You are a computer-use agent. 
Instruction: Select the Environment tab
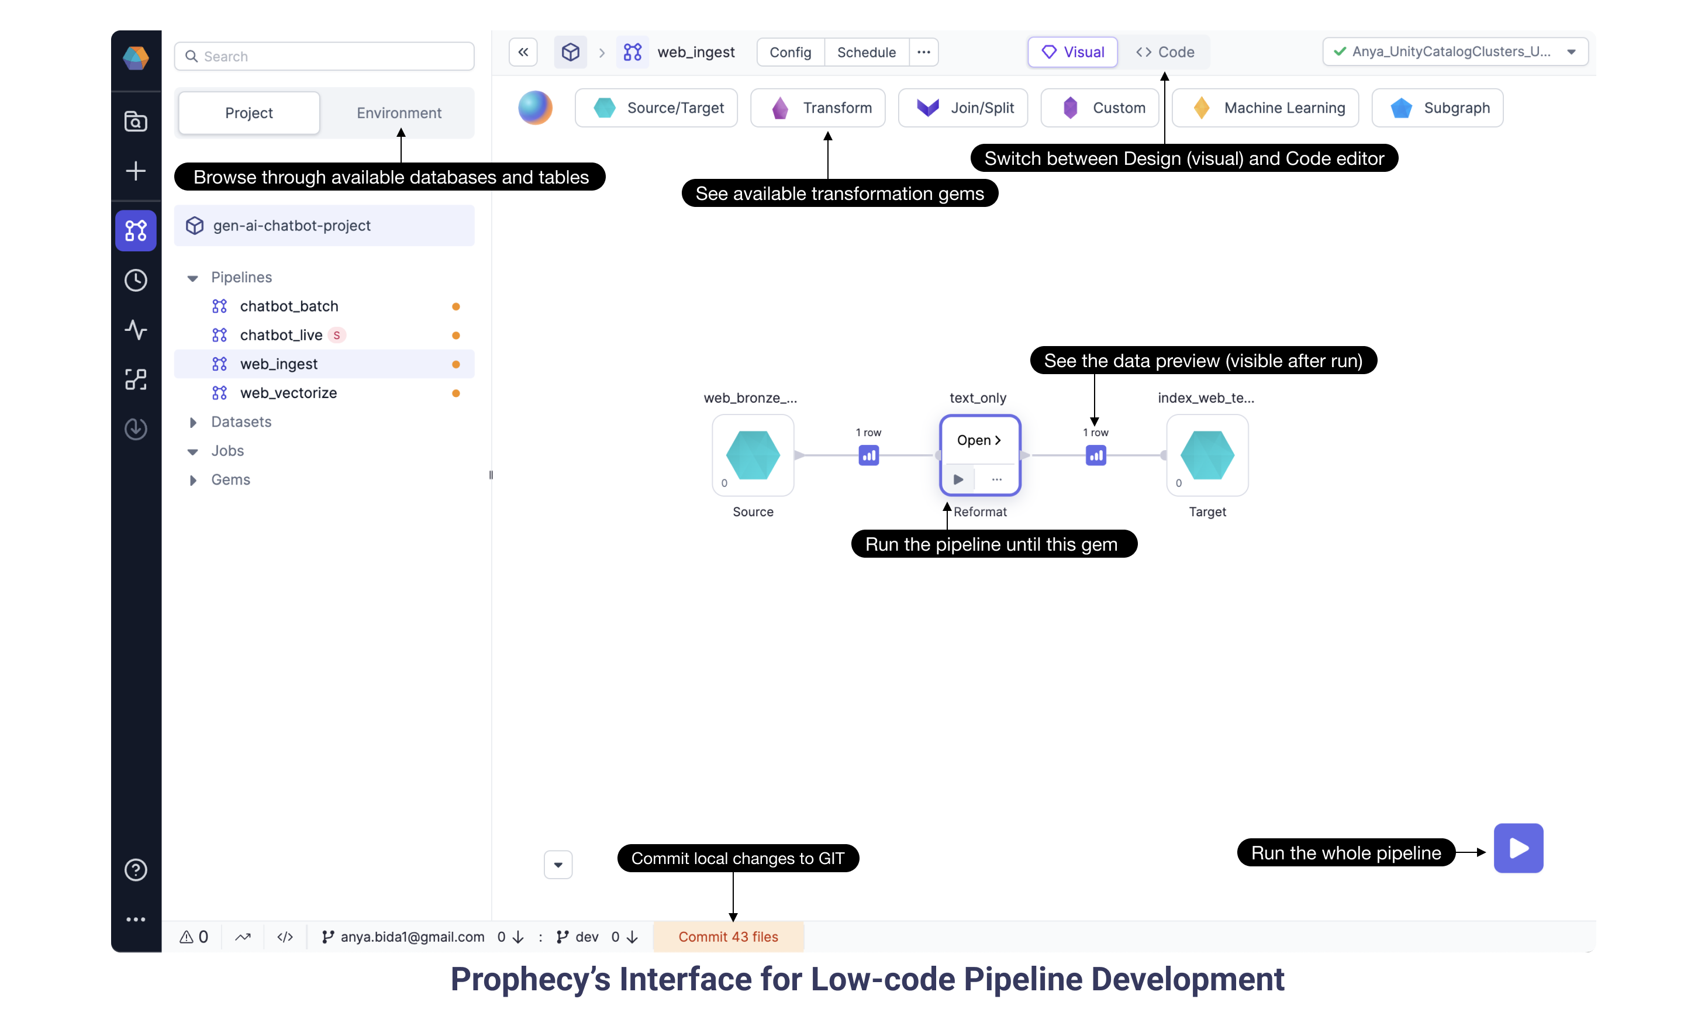pos(399,112)
